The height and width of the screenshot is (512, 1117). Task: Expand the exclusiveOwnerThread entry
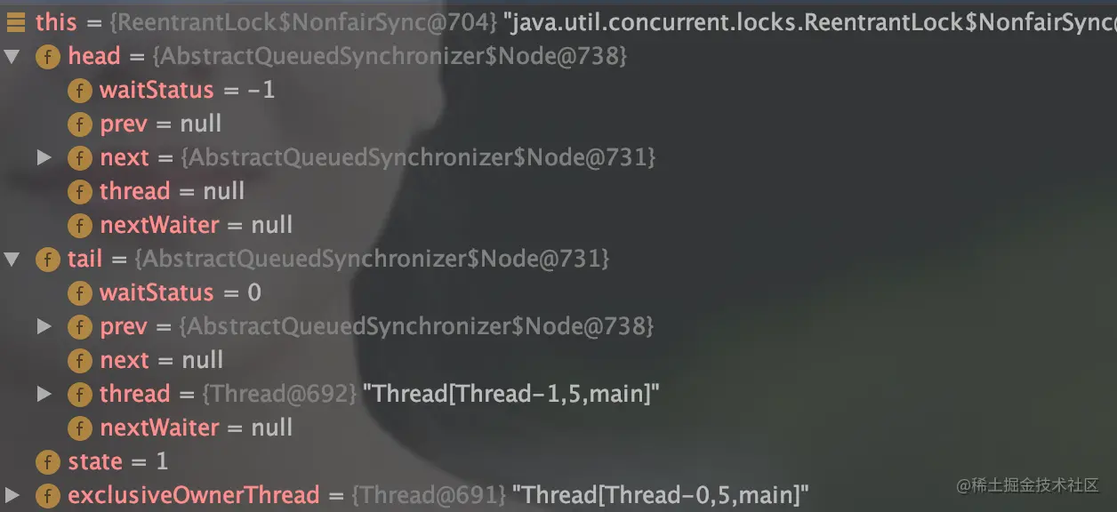click(x=12, y=496)
